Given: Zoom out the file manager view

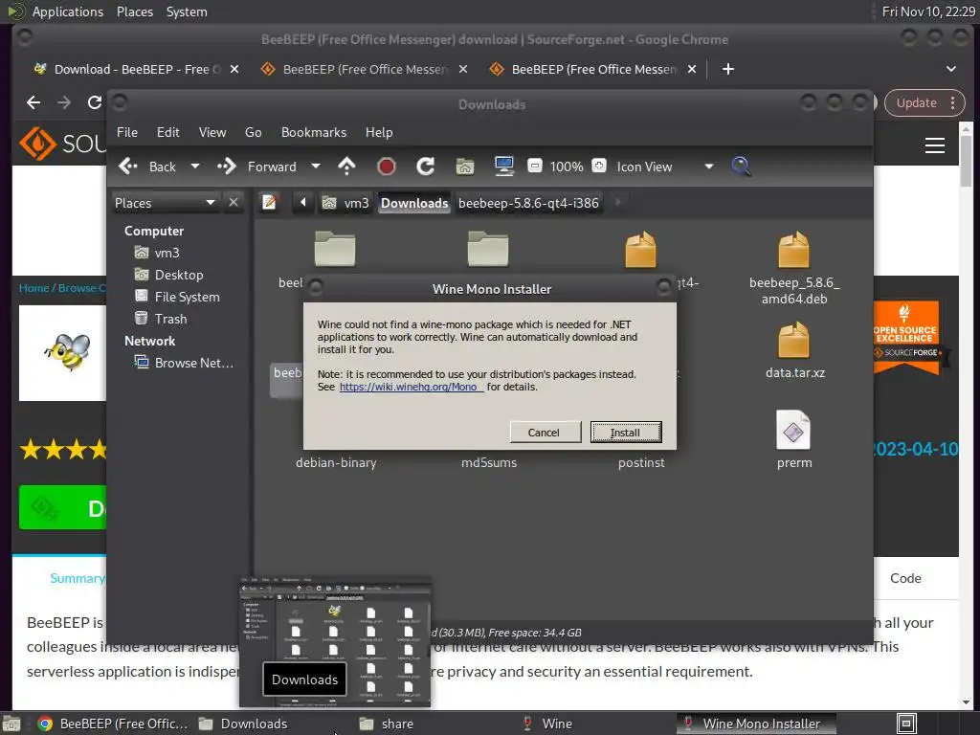Looking at the screenshot, I should [x=534, y=167].
